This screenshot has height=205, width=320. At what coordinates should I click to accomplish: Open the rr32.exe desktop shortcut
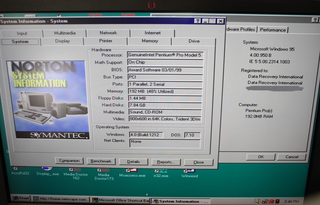161,173
